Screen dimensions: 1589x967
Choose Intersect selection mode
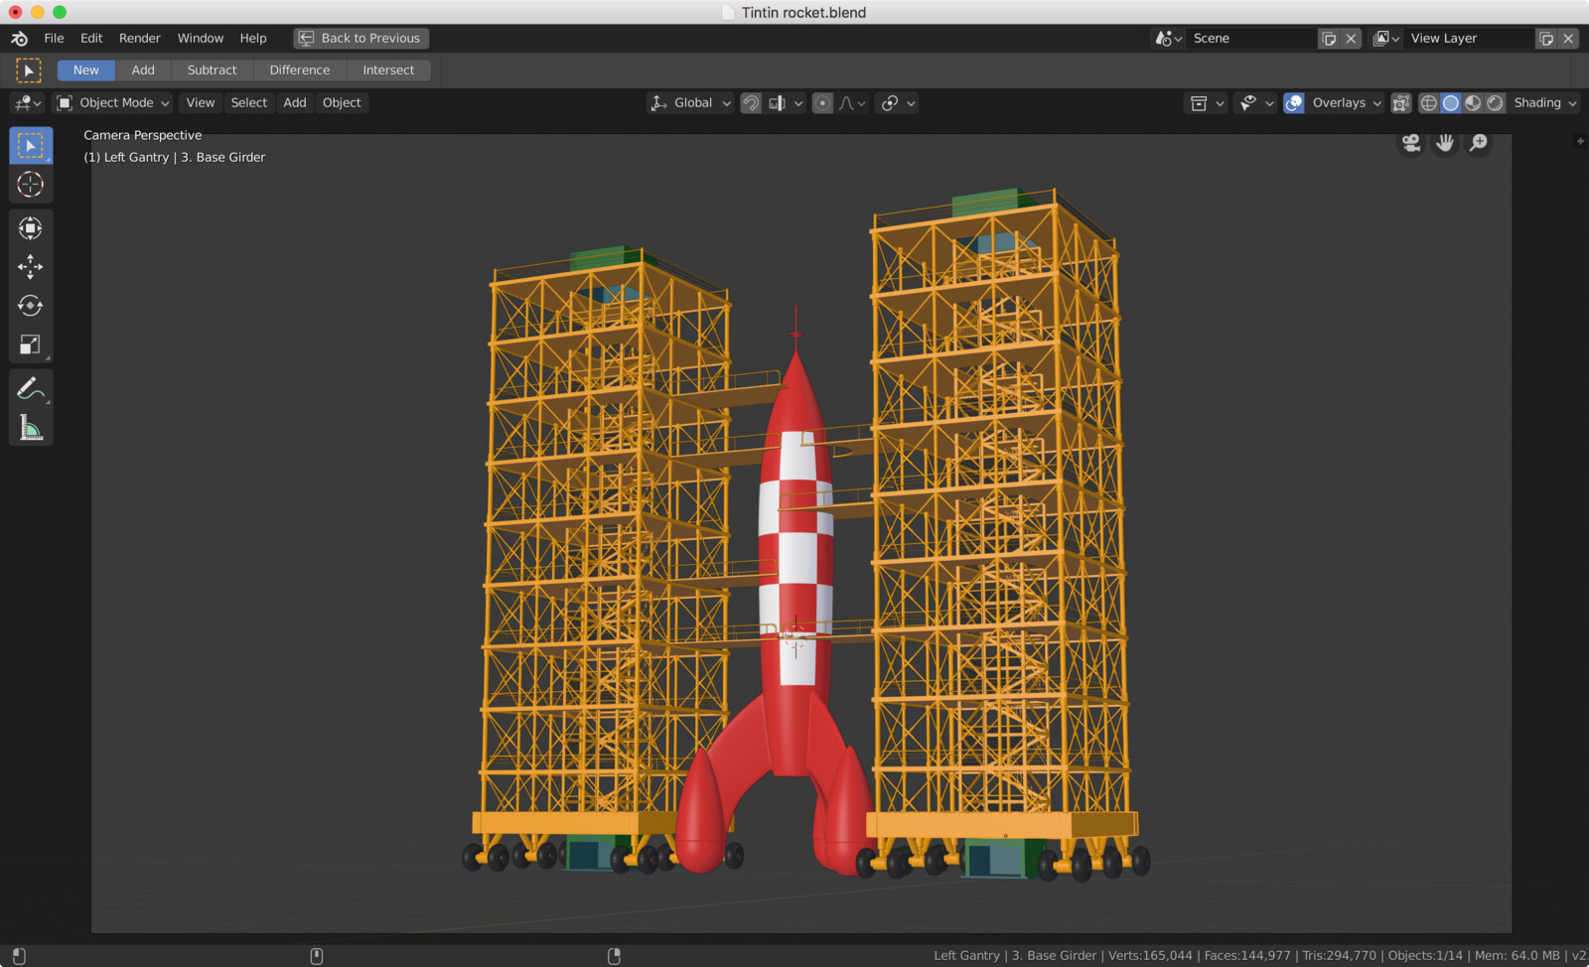[x=388, y=70]
